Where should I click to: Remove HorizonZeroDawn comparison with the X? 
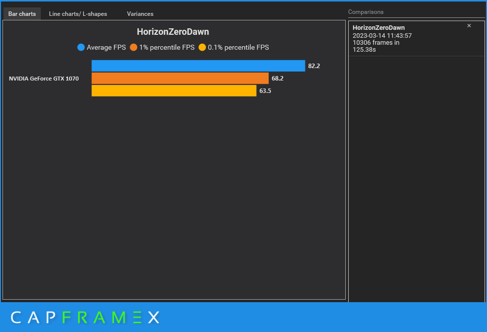[x=469, y=26]
